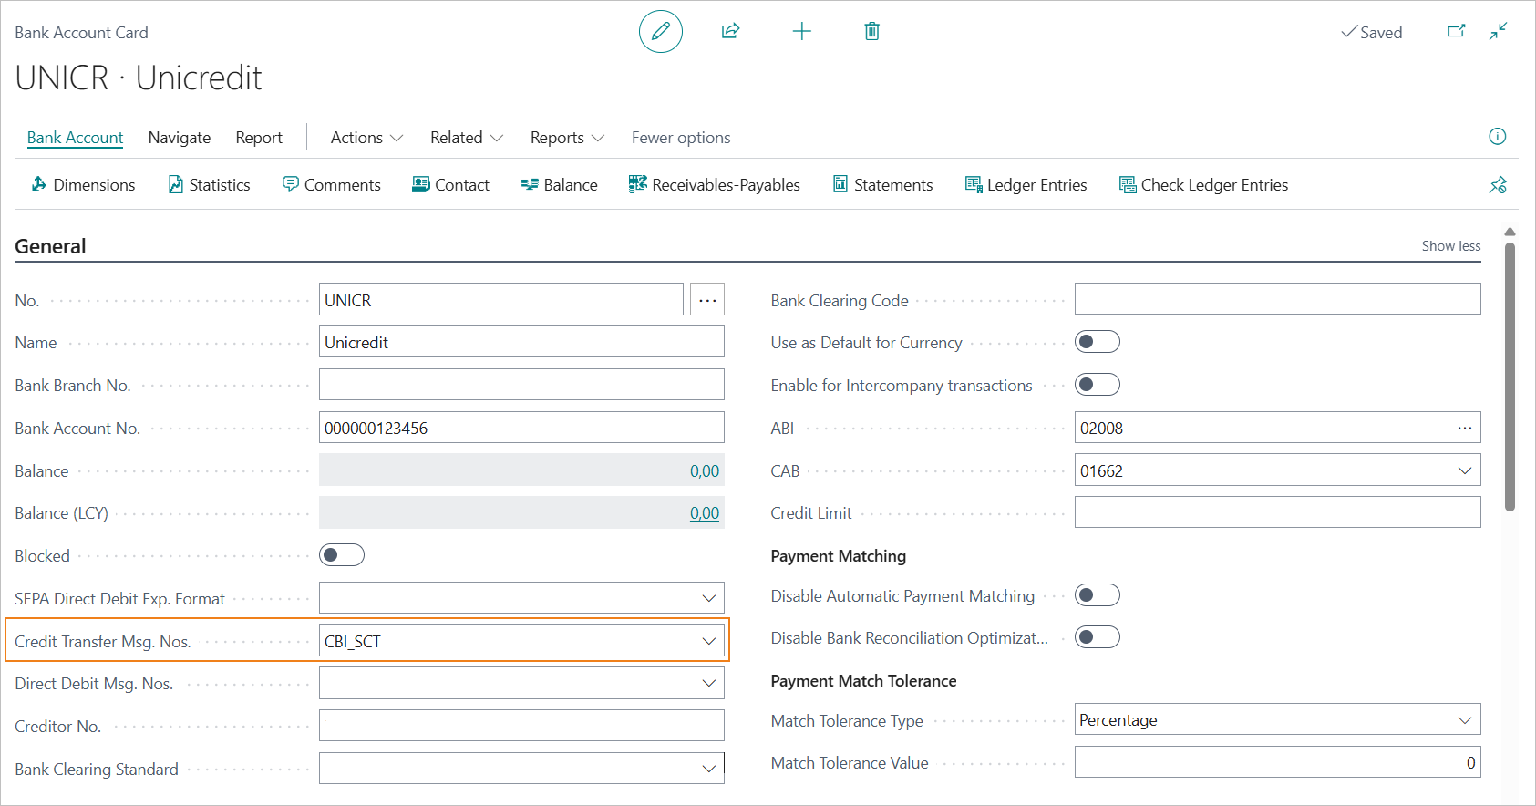Open Comments action

coord(332,185)
